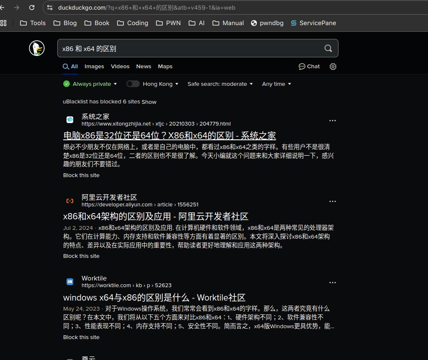This screenshot has height=360, width=428.
Task: Click the green Always private checkmark
Action: [x=67, y=84]
